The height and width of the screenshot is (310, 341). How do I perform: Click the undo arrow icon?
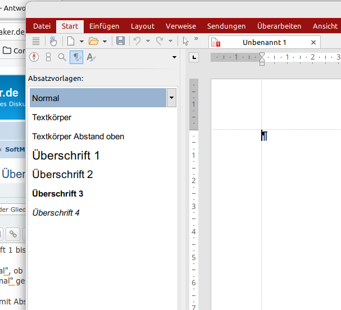136,41
